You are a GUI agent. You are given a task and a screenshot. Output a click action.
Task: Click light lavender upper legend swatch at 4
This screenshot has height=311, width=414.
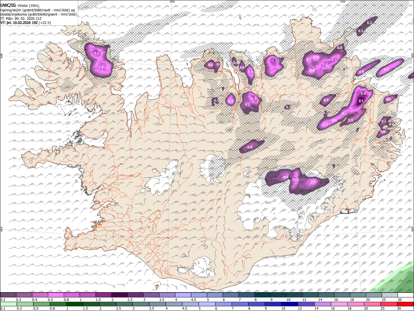[x=182, y=295]
